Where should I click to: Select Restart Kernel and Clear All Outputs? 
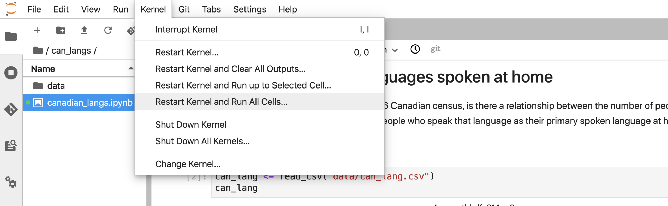[230, 69]
